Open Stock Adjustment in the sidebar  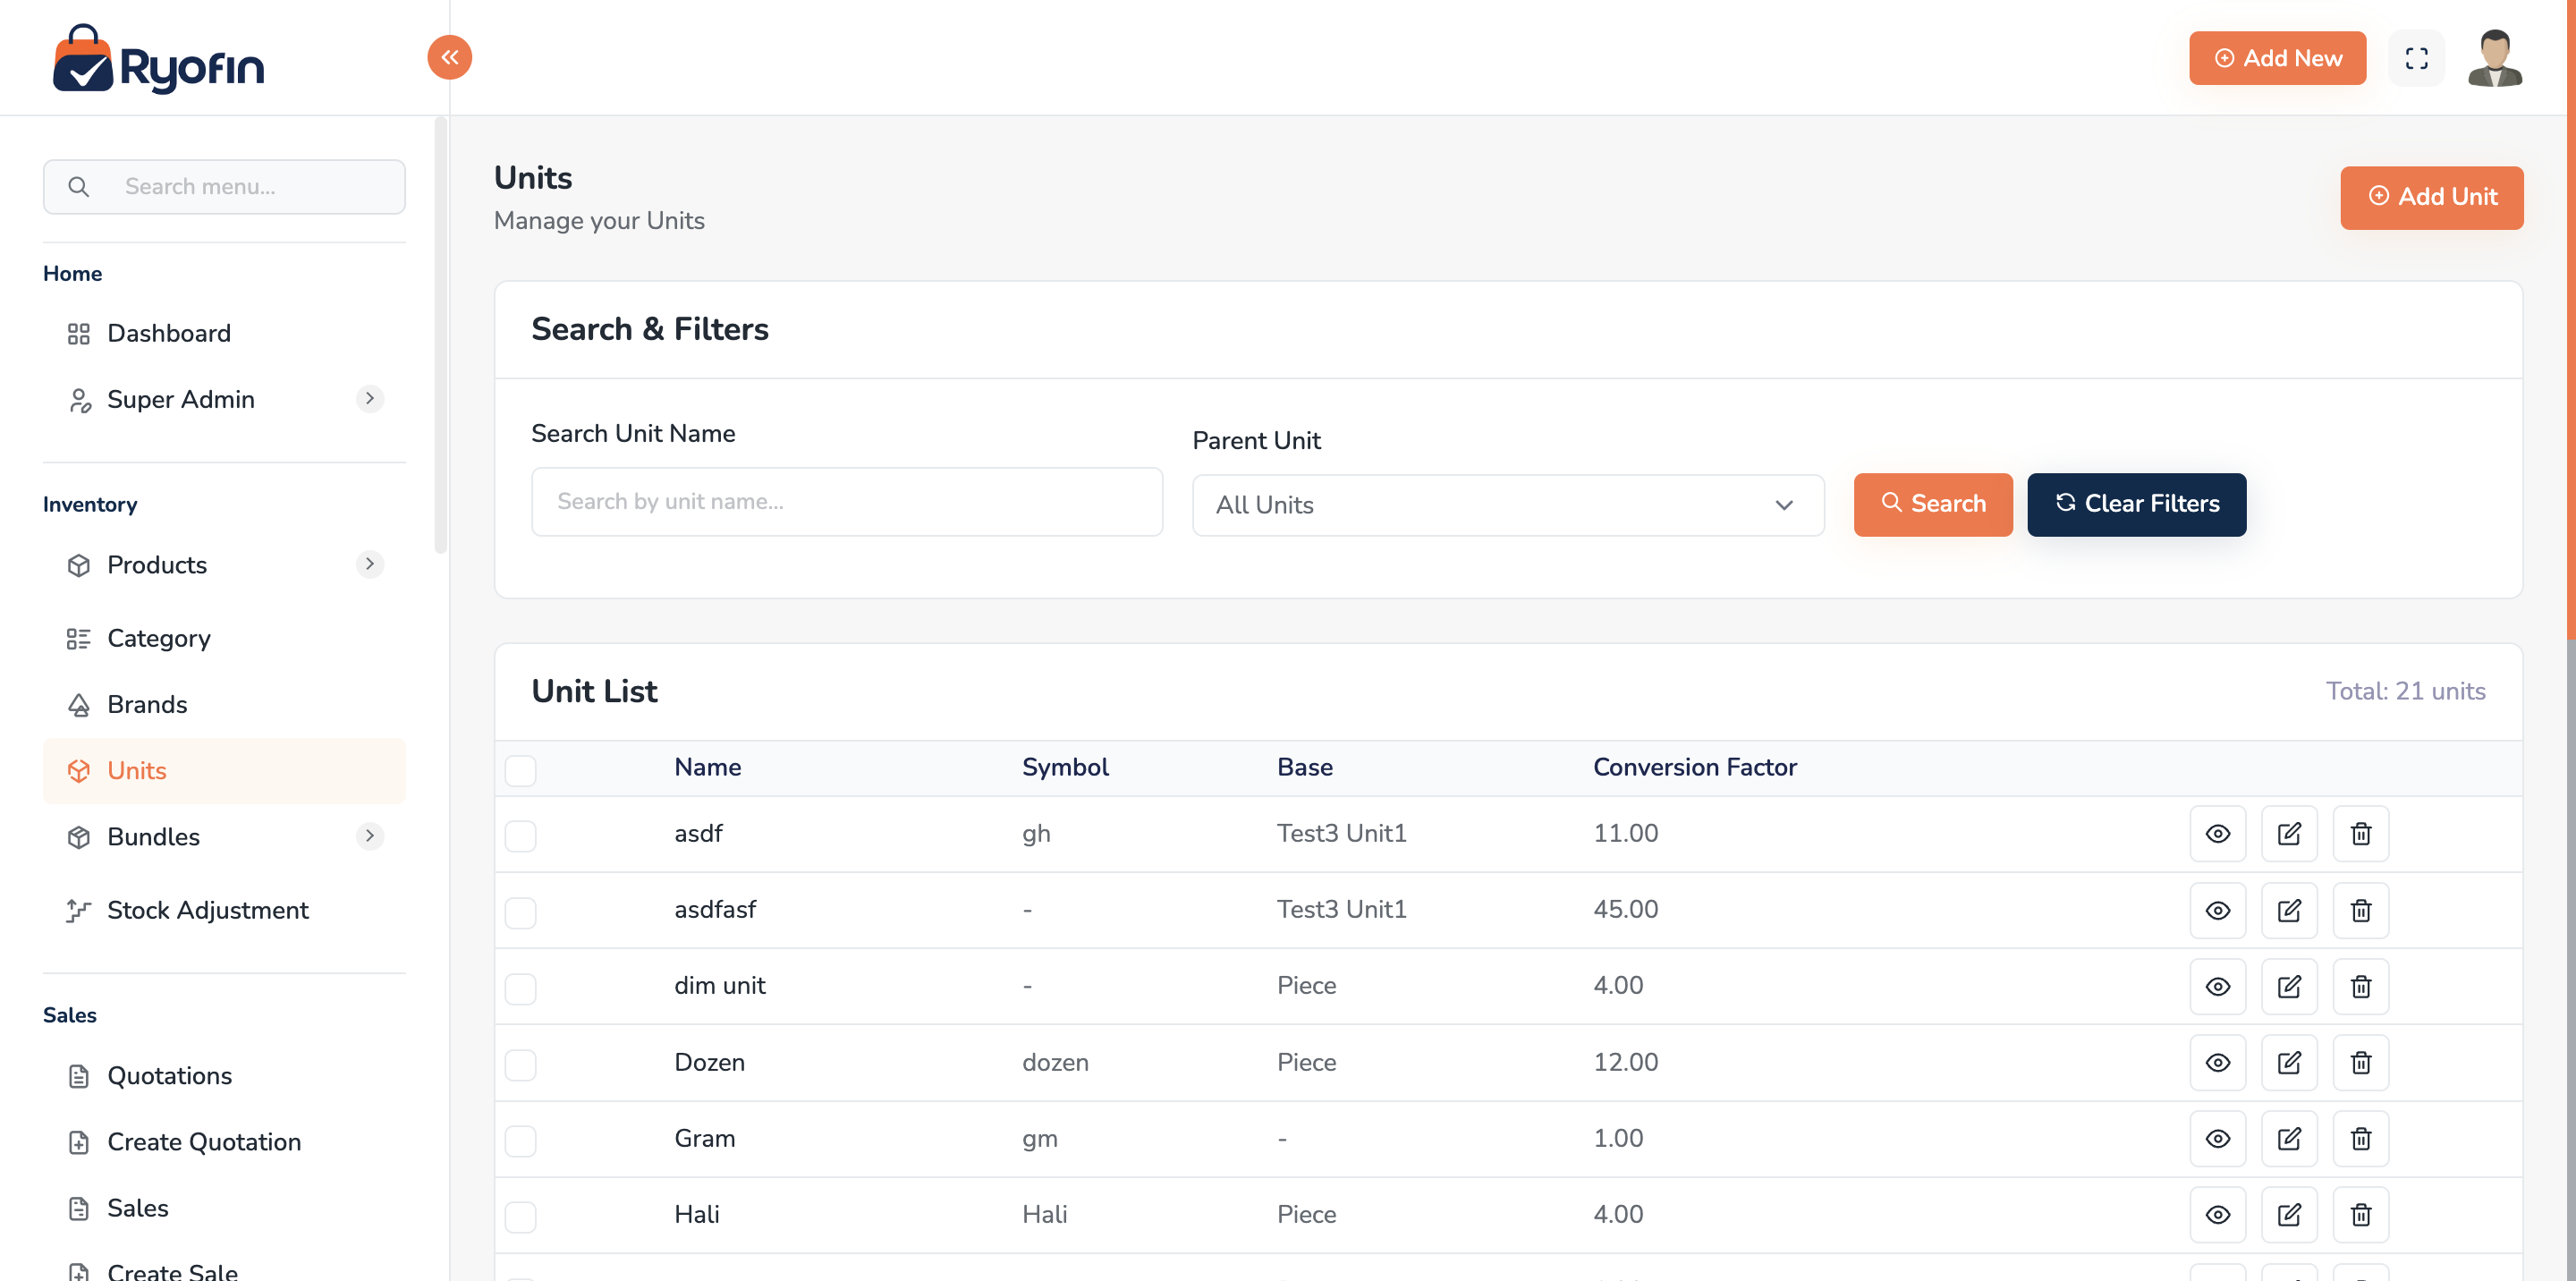(x=224, y=910)
